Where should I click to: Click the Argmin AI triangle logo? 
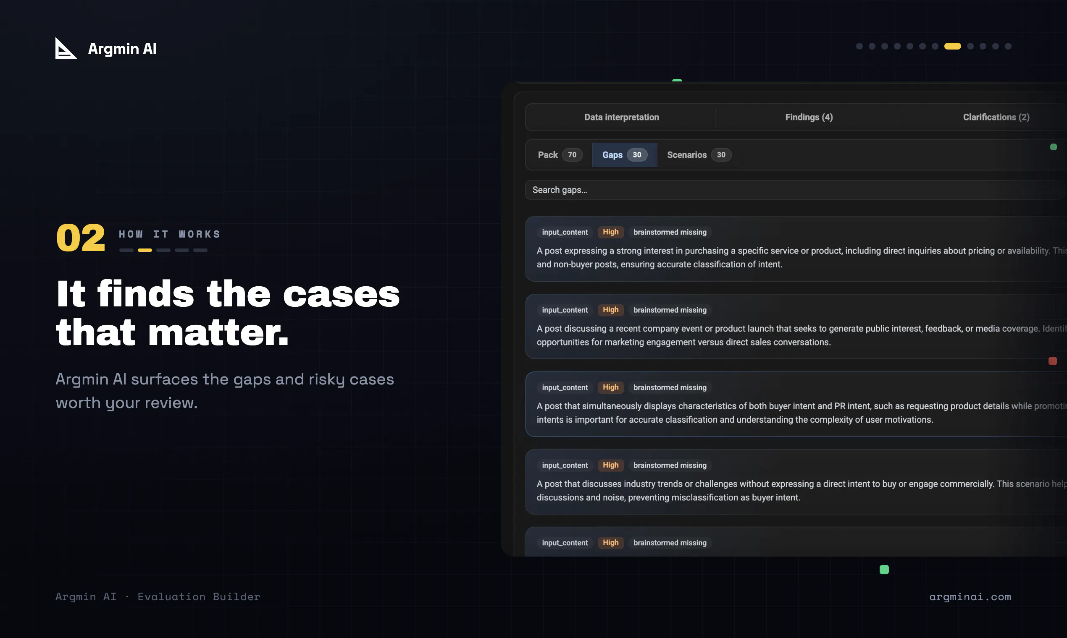click(x=66, y=48)
